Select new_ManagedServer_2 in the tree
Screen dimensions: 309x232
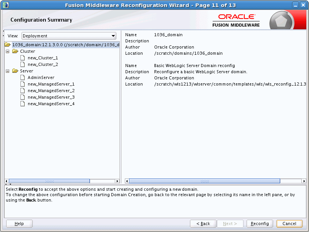(51, 91)
